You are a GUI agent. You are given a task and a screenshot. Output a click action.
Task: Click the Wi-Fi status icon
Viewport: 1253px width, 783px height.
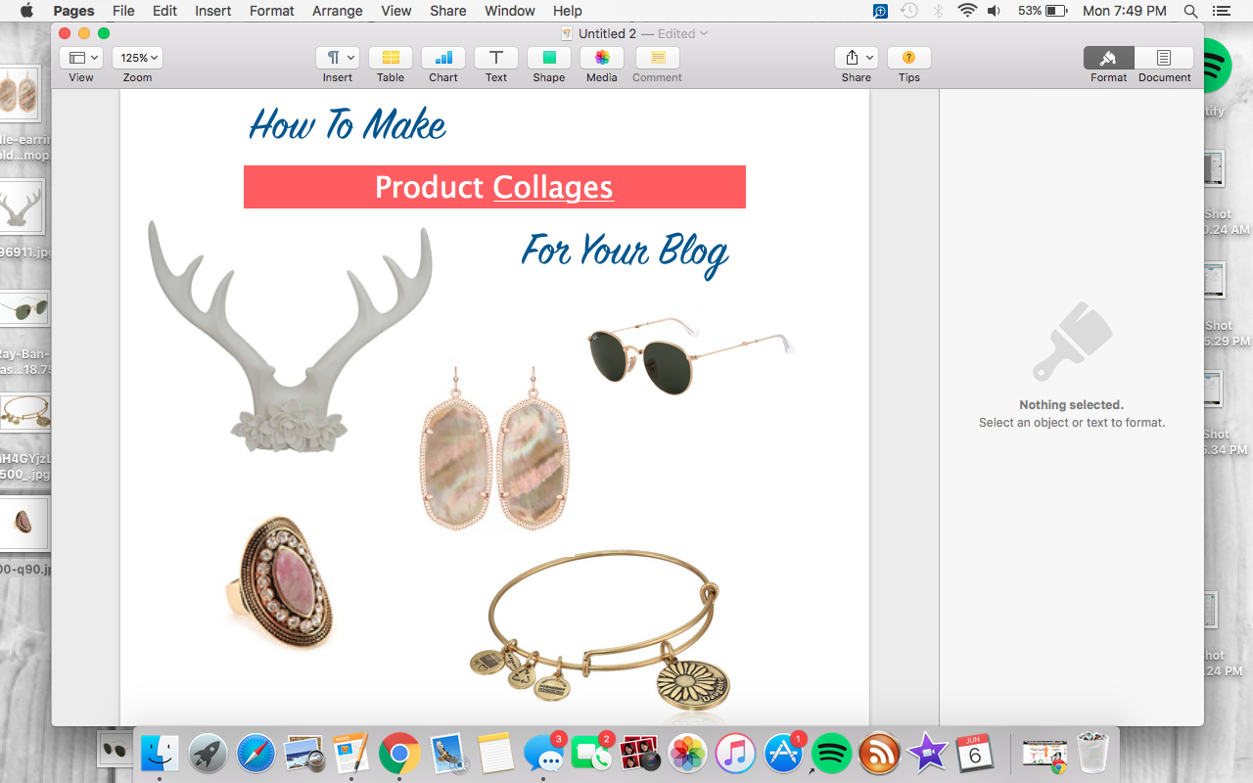click(x=968, y=11)
